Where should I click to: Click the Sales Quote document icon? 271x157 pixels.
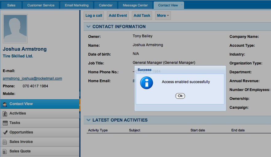[5, 151]
